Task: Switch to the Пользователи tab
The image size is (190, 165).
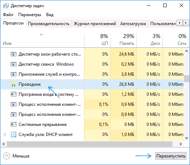Action: 162,24
